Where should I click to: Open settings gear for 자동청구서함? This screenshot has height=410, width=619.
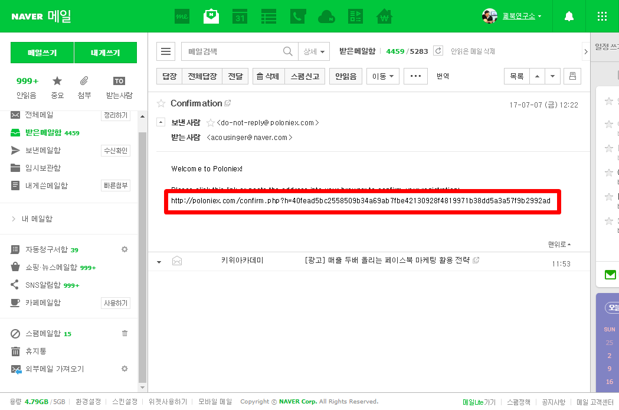[x=125, y=249]
